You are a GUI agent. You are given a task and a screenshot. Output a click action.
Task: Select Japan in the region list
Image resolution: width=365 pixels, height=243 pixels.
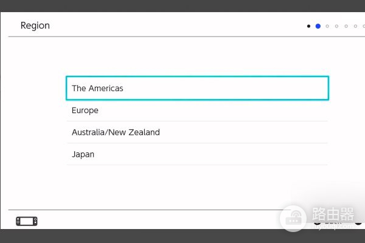[197, 154]
